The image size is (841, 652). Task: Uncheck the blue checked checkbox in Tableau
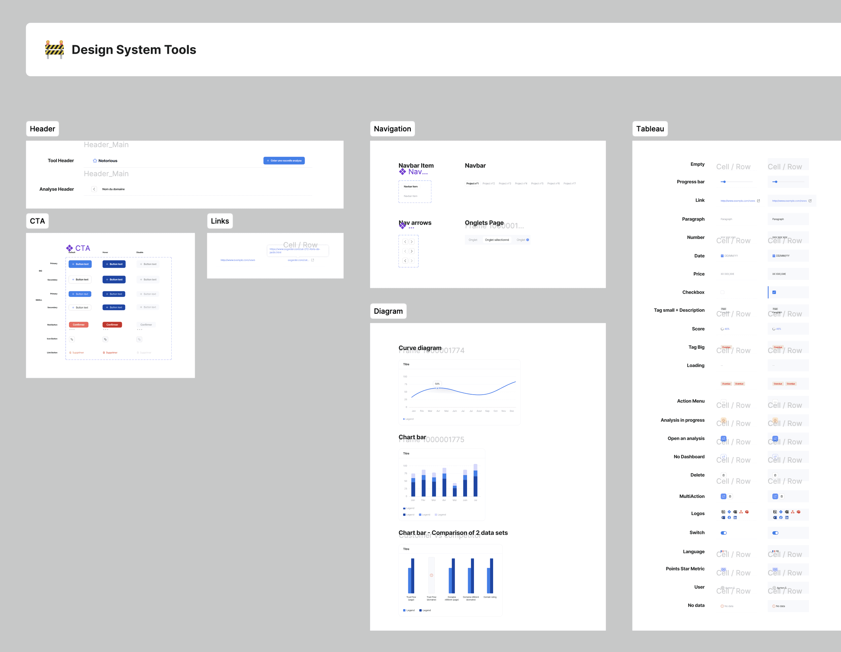point(774,292)
